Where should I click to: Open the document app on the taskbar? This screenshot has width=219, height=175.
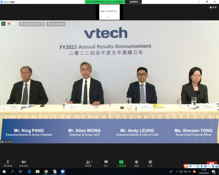(x=54, y=171)
